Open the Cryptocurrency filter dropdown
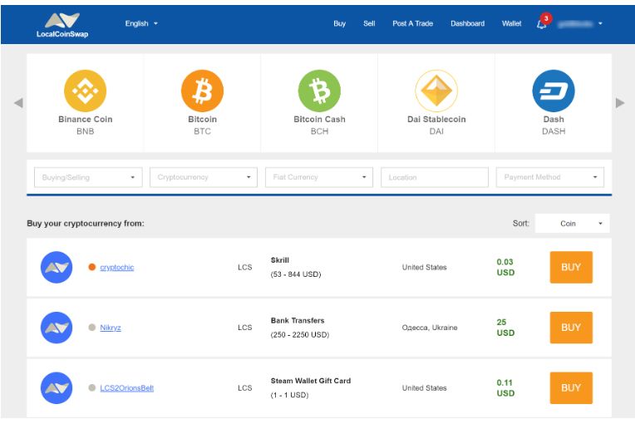This screenshot has height=429, width=635. point(204,177)
